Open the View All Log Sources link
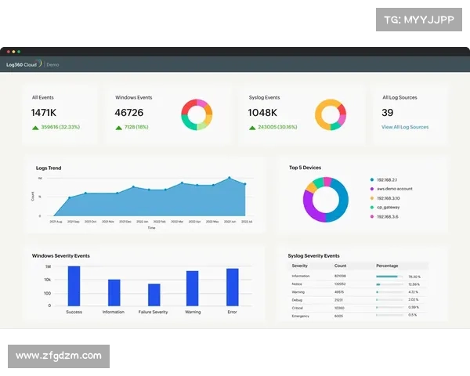 [x=405, y=127]
